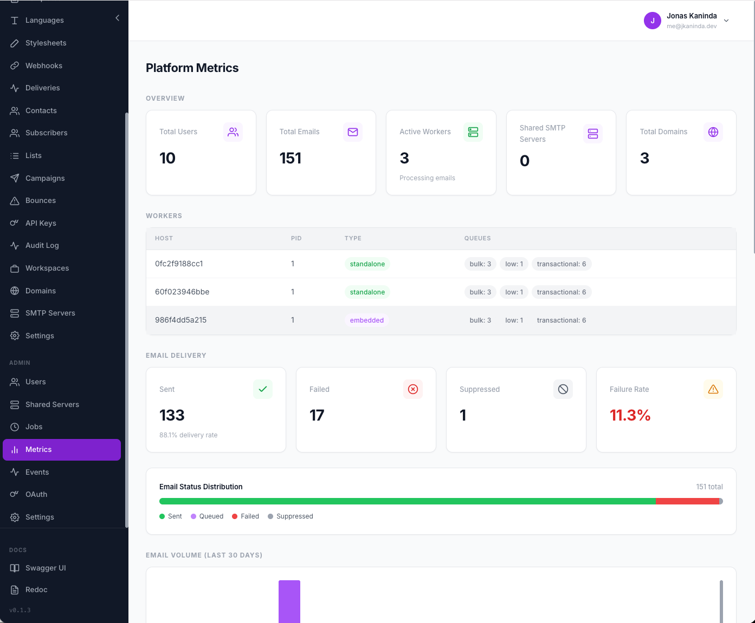Switch to the Metrics section
This screenshot has height=623, width=755.
[x=38, y=449]
